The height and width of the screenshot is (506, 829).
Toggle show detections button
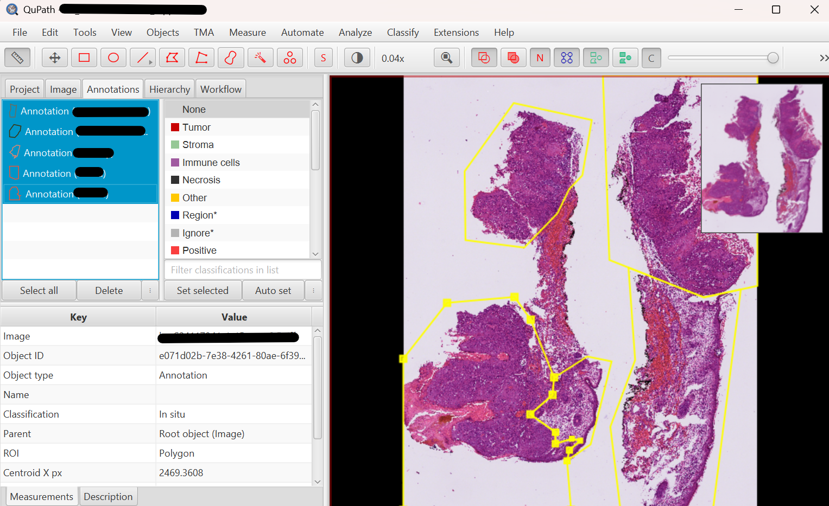pos(596,57)
